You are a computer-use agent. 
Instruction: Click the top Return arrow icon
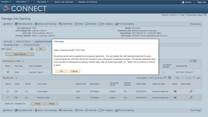pyautogui.click(x=5, y=24)
